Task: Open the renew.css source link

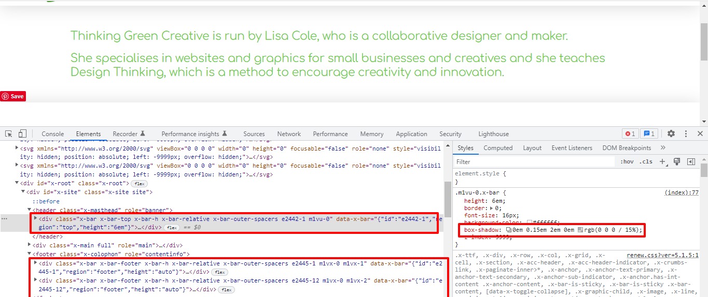Action: (662, 256)
